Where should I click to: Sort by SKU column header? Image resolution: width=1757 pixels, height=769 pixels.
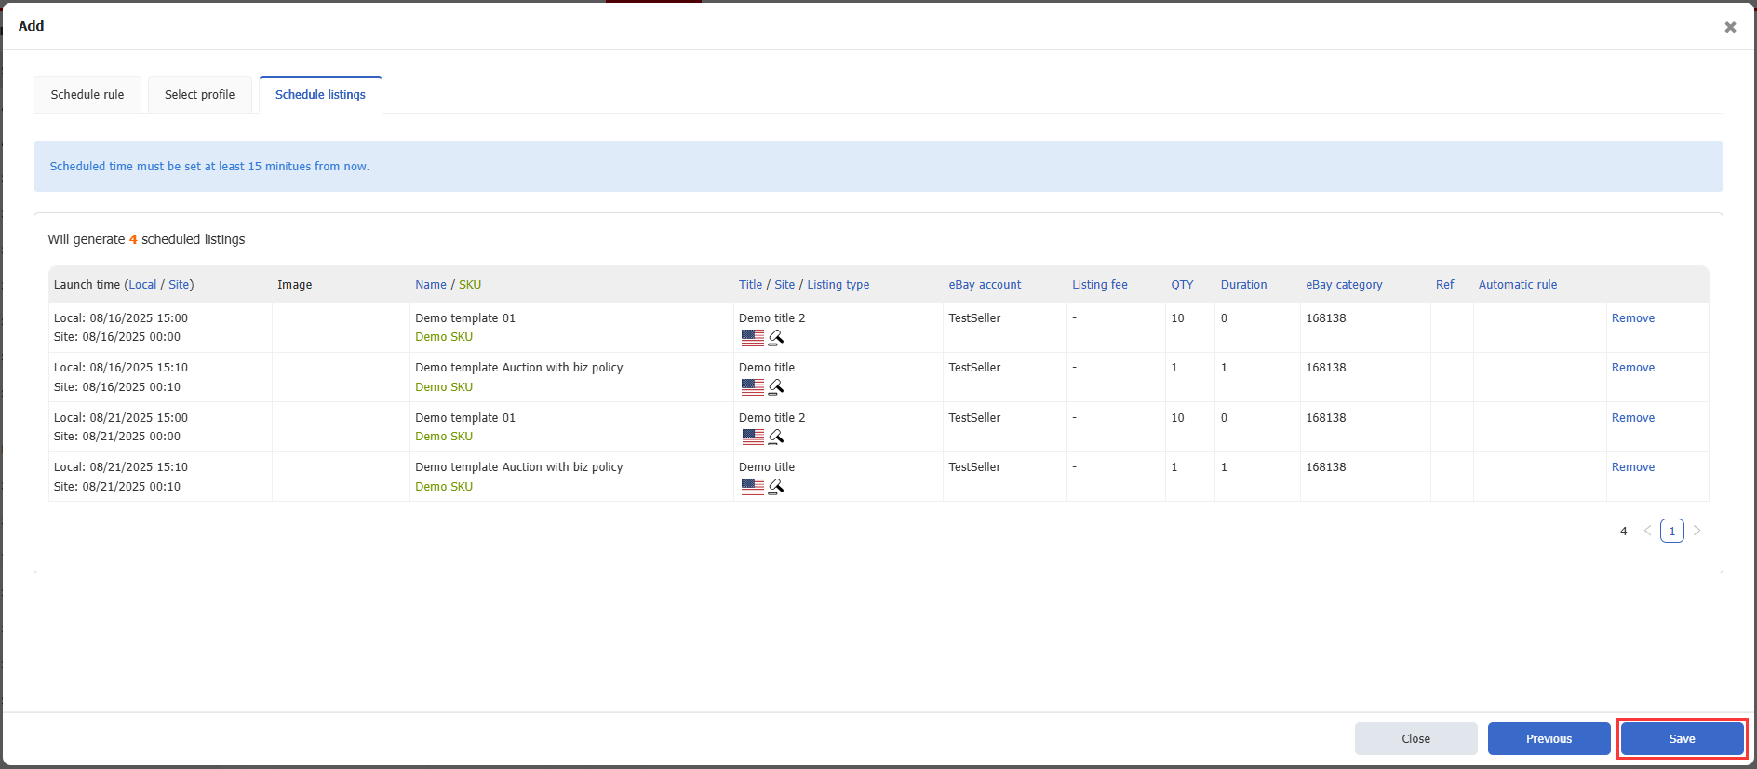[470, 285]
